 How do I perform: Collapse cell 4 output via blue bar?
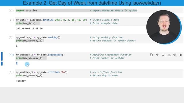(2, 64)
